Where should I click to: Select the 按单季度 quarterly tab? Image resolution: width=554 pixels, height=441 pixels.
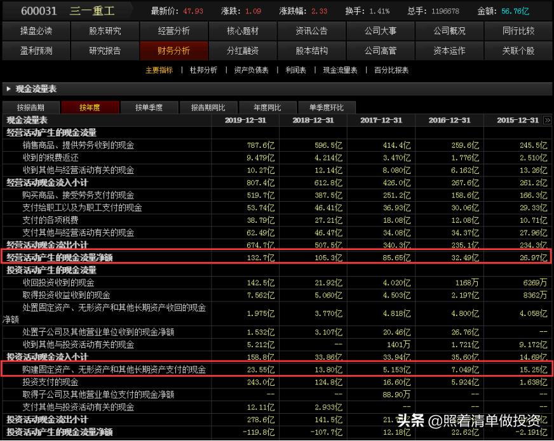coord(149,107)
